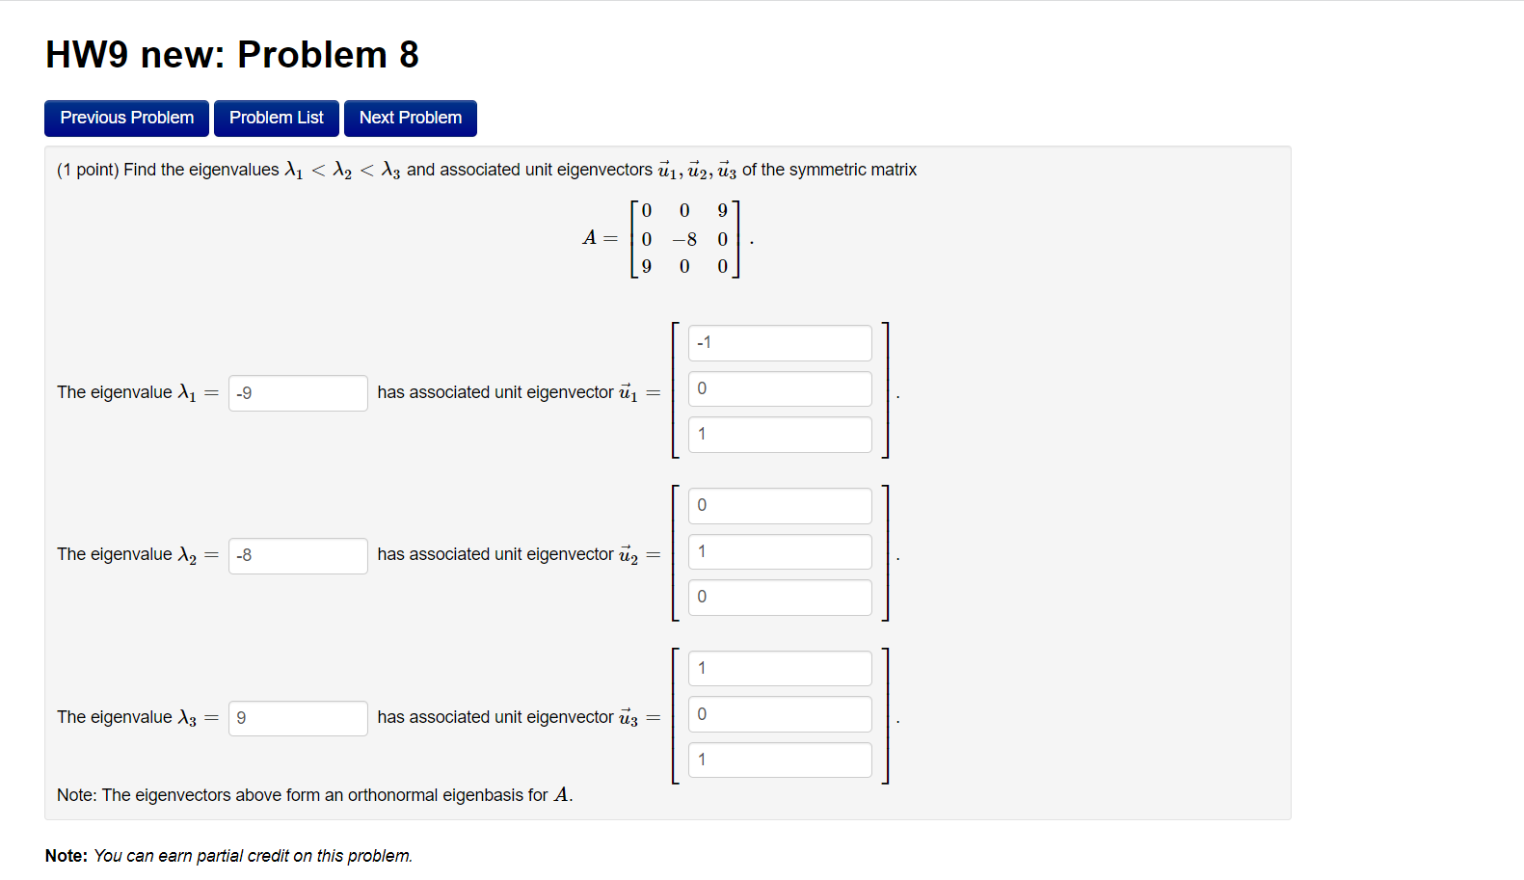Click the last component field of eigenvector u2
Image resolution: width=1524 pixels, height=880 pixels.
779,597
